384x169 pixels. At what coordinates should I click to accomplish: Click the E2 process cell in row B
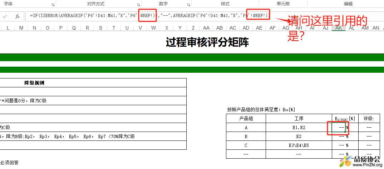click(x=299, y=136)
